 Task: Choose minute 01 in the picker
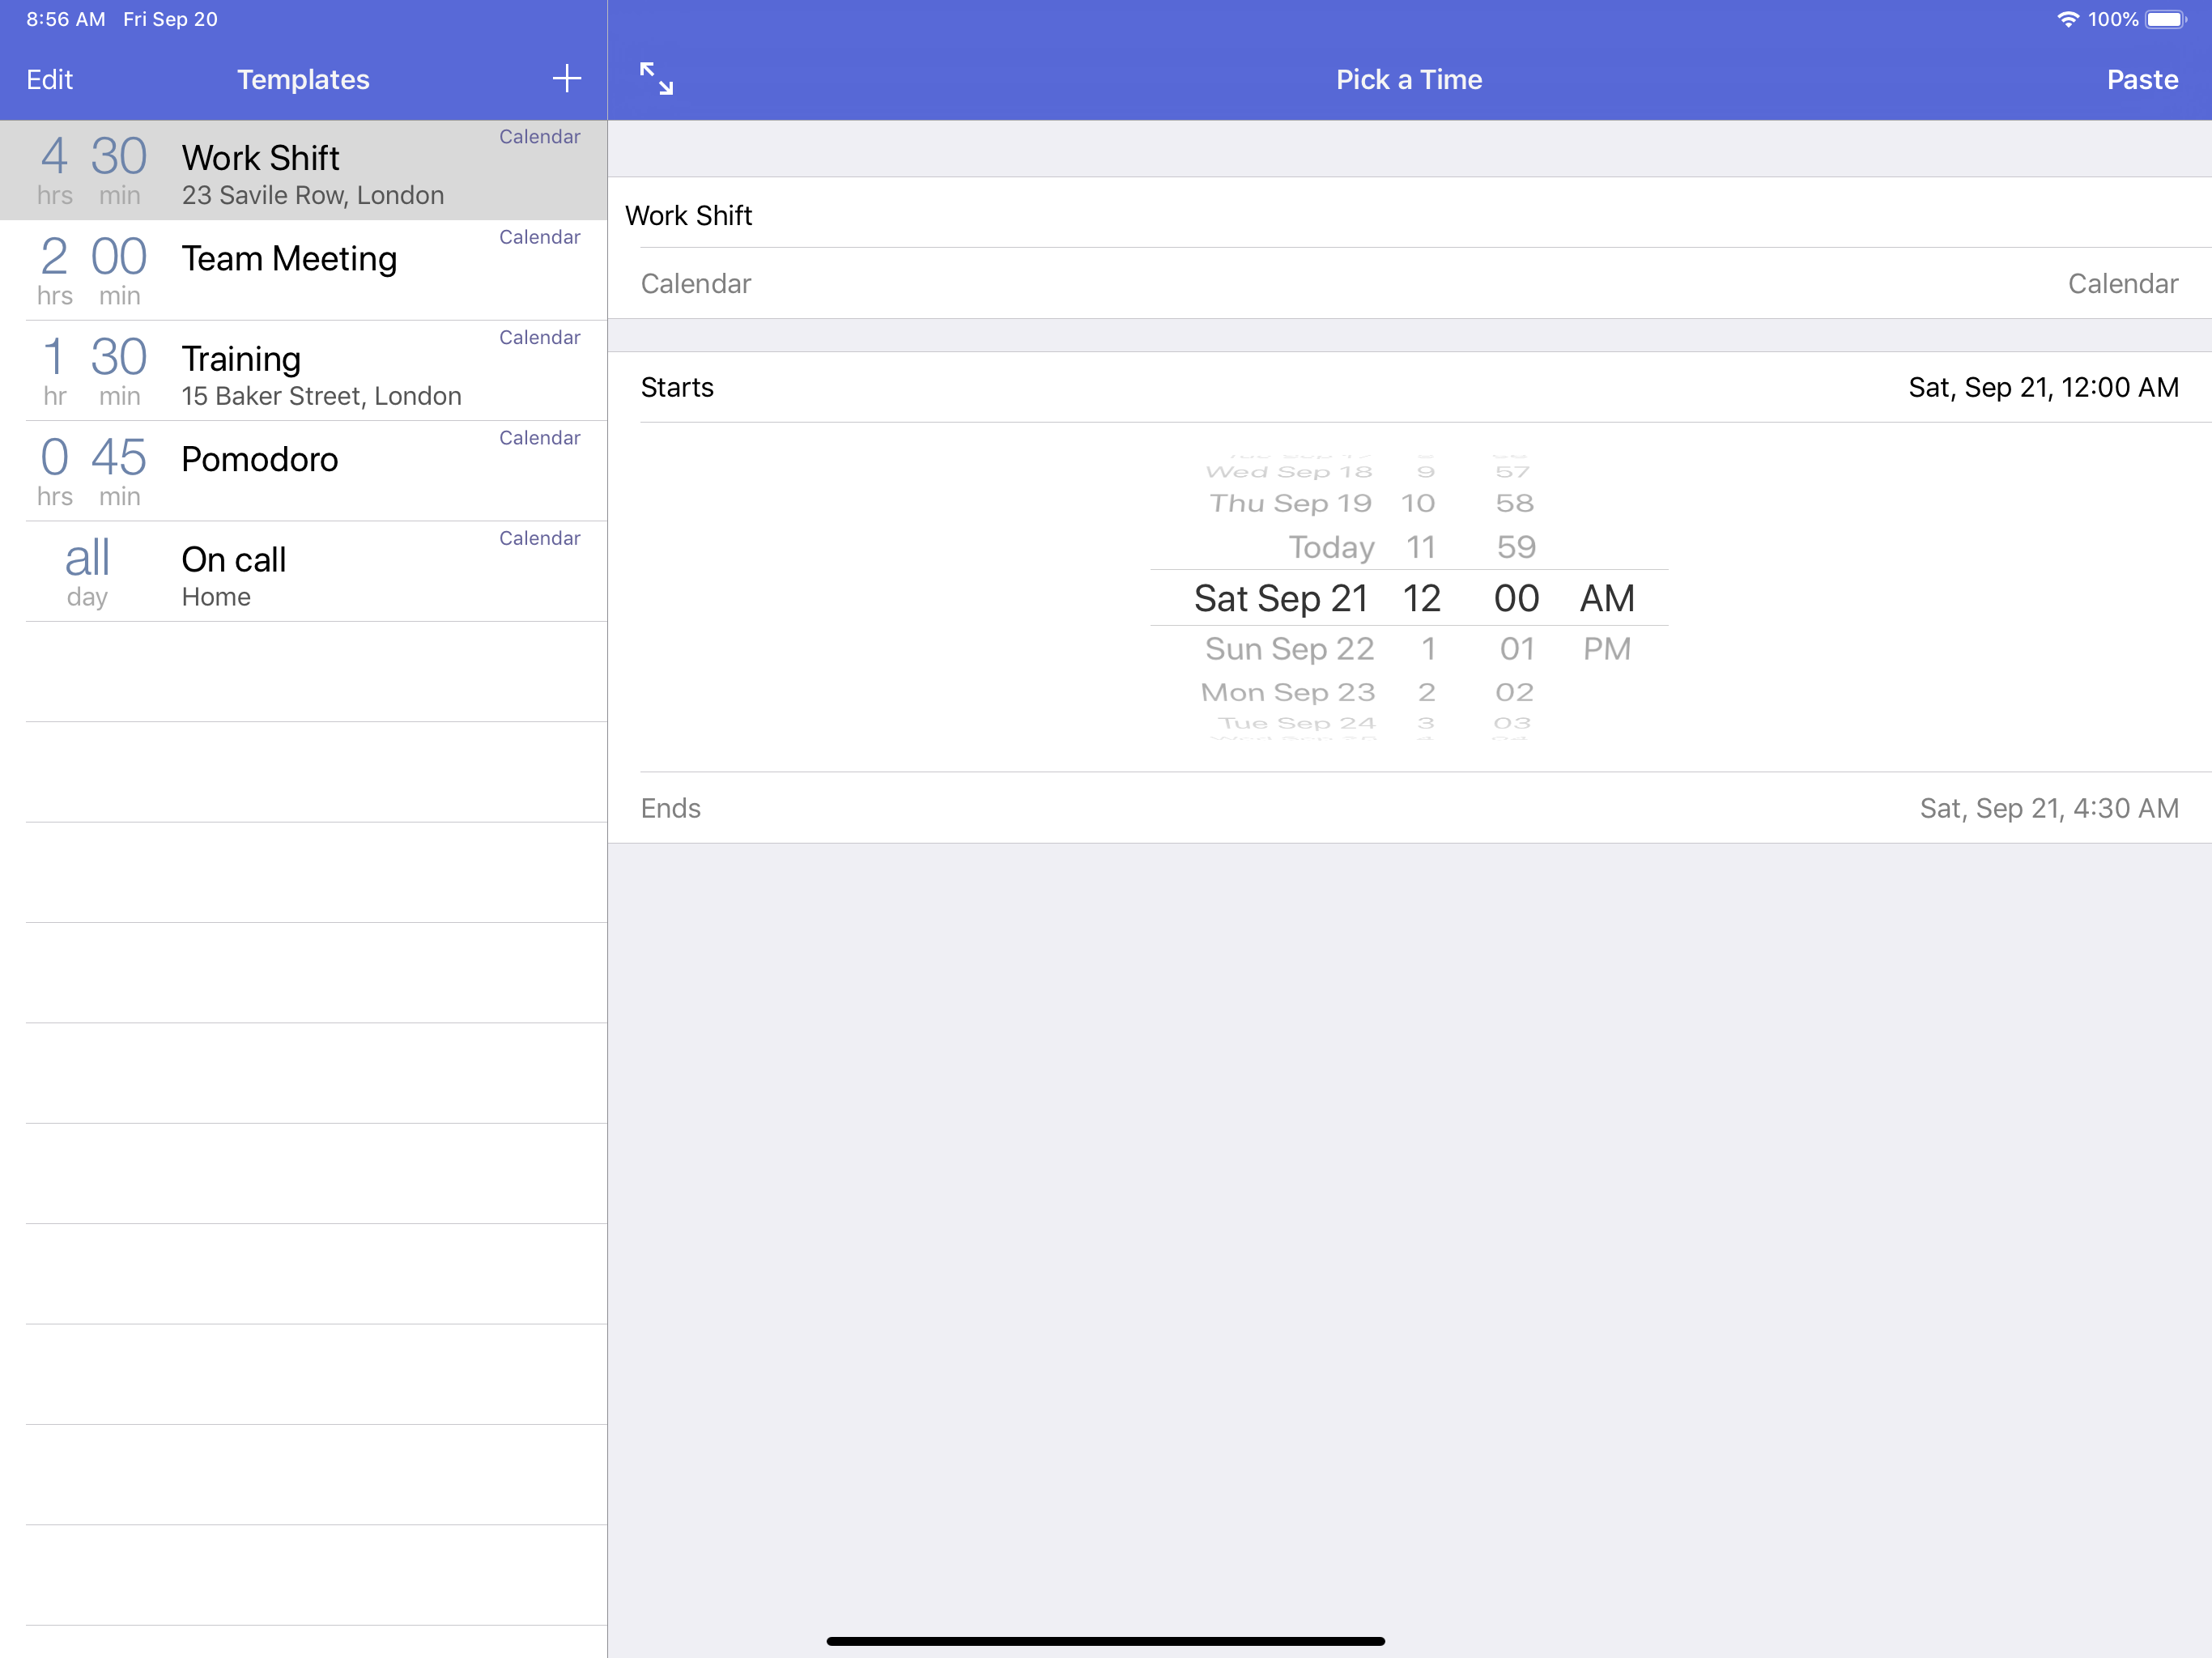click(x=1516, y=649)
